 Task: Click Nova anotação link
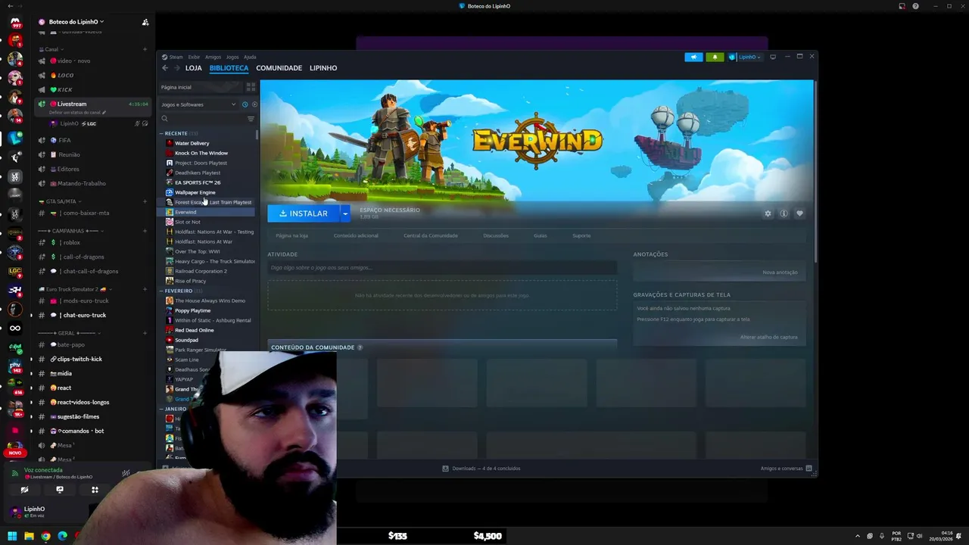(780, 272)
